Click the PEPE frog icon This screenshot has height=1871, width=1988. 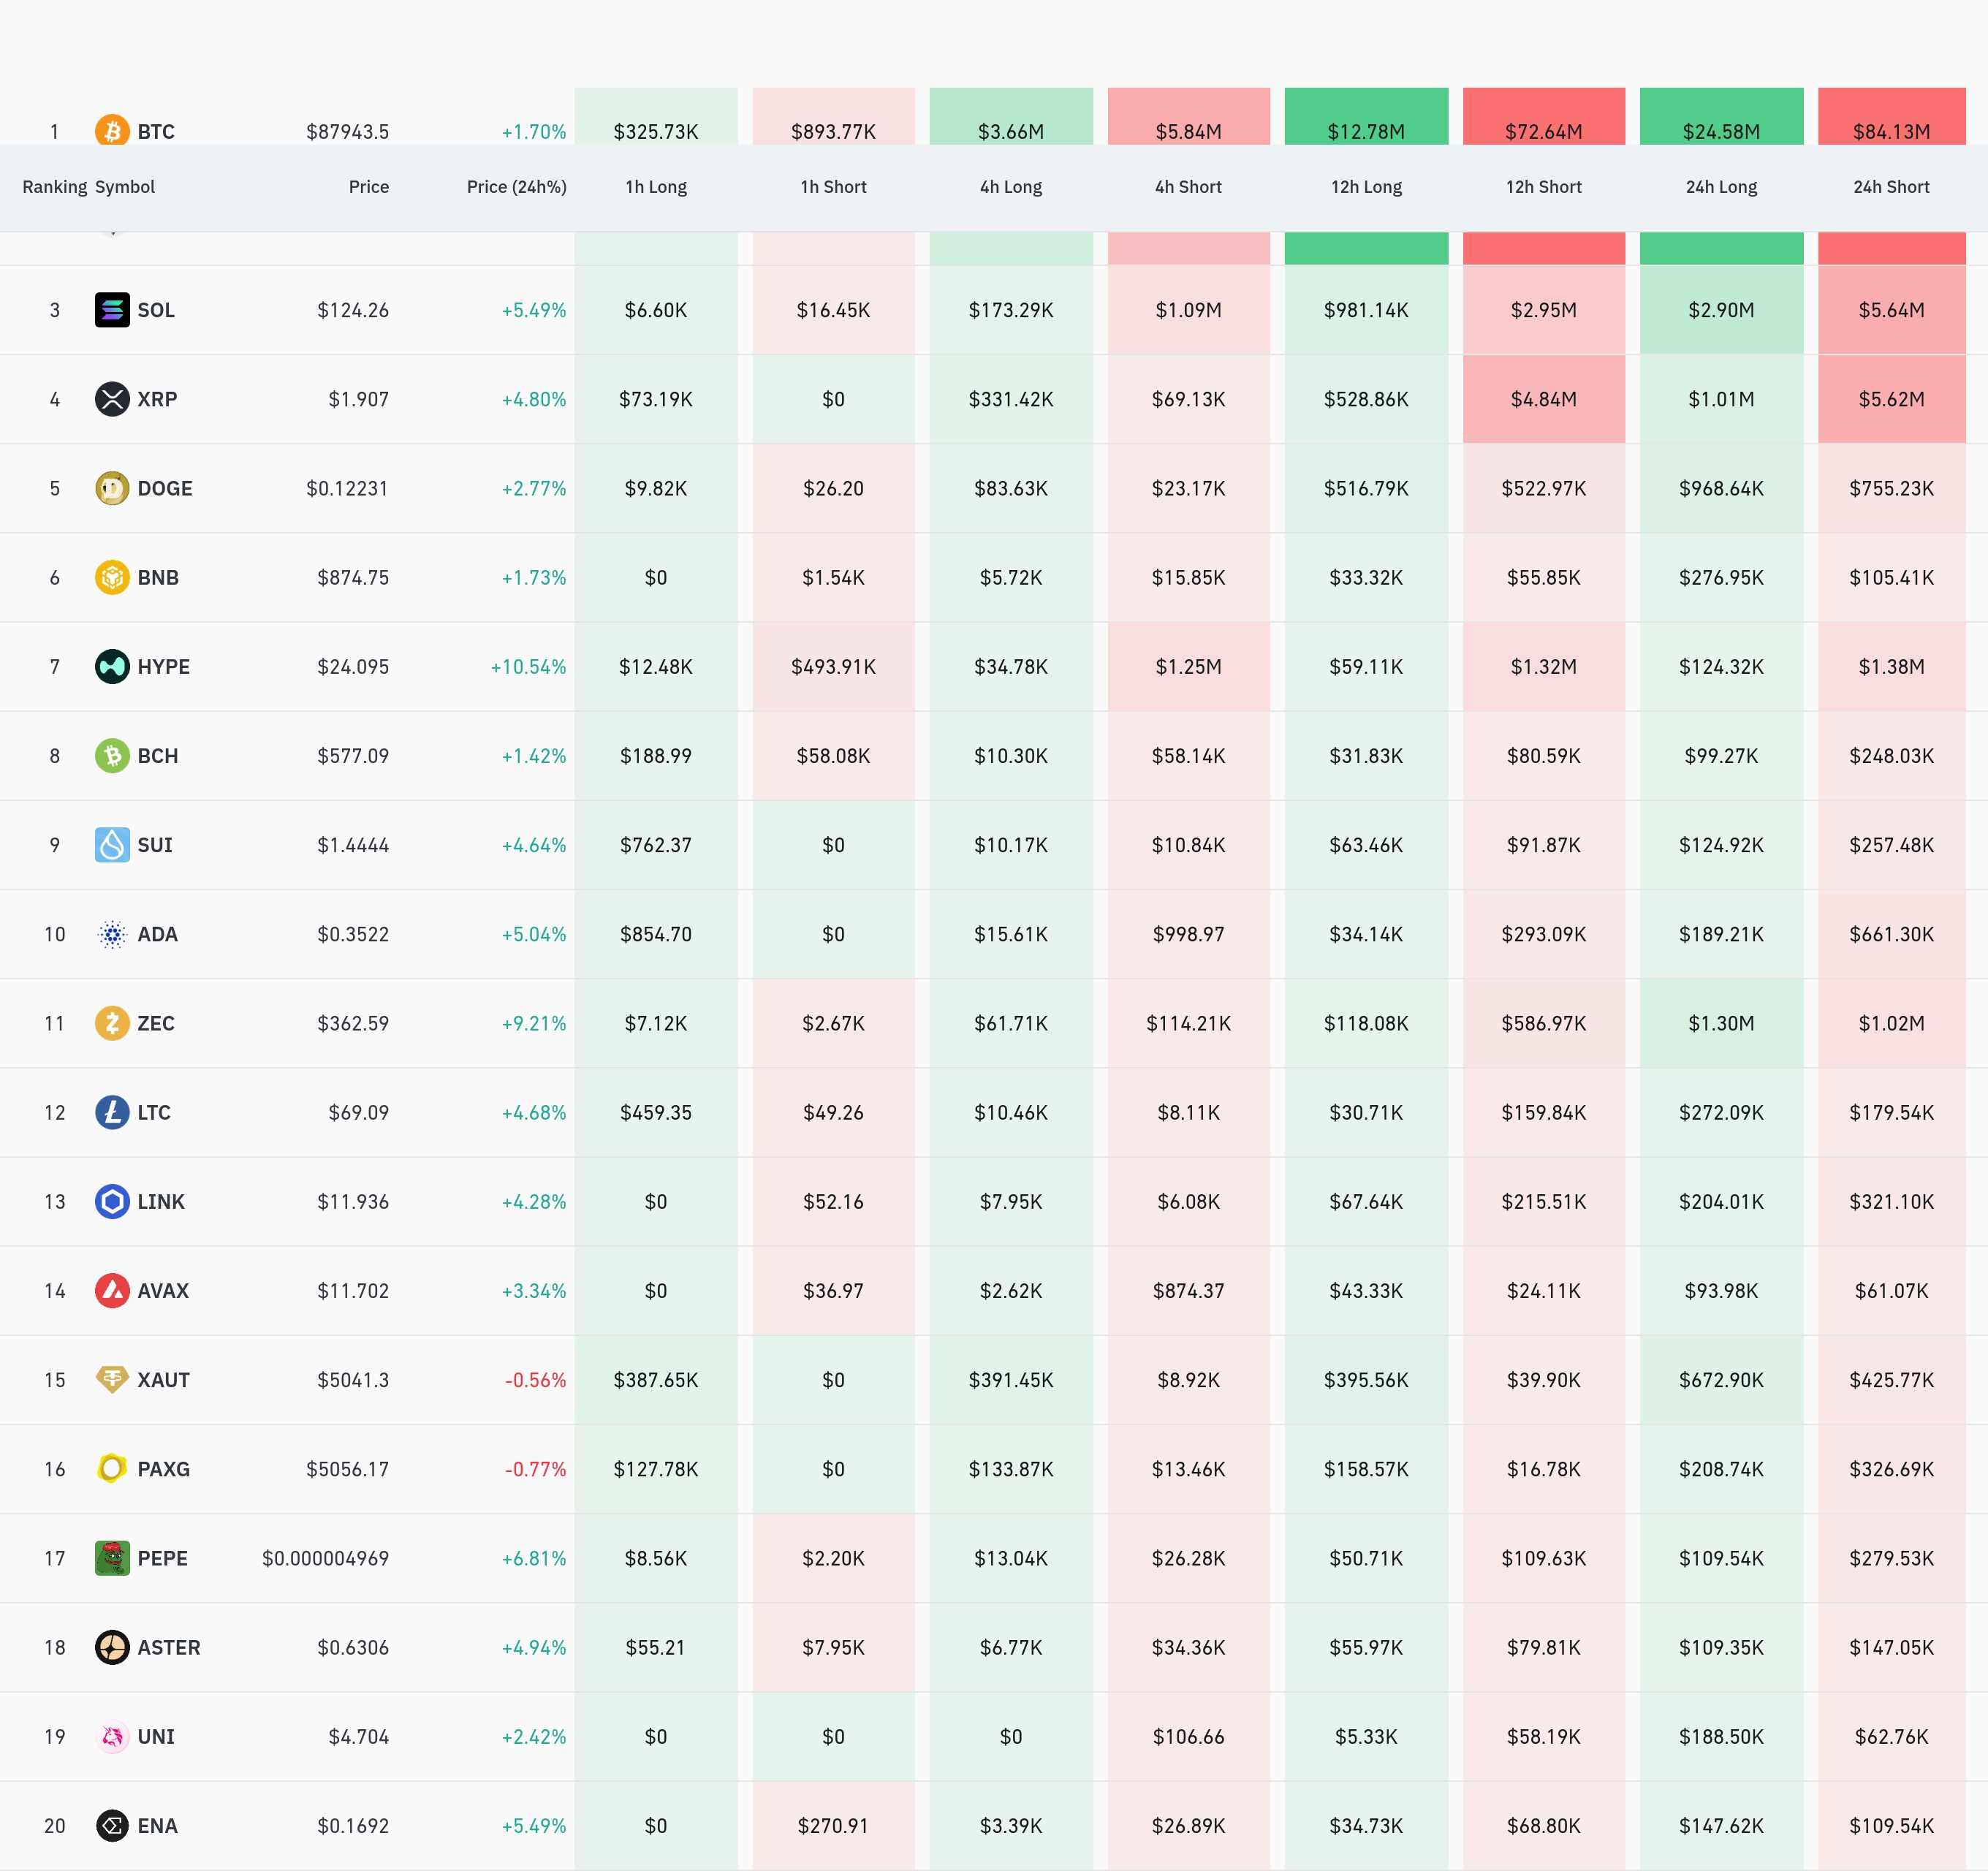pos(112,1558)
